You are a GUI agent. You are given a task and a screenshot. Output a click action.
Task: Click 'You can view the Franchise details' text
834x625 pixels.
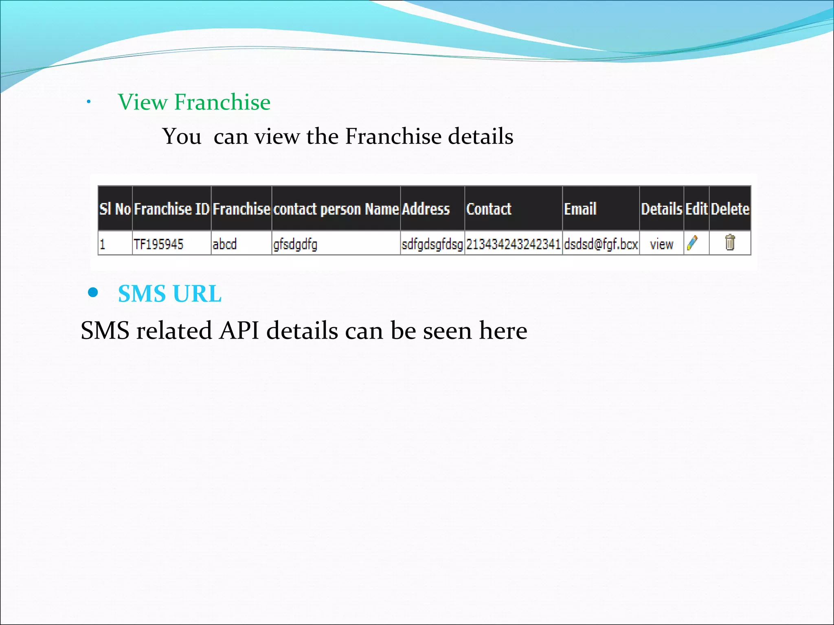[x=338, y=136]
